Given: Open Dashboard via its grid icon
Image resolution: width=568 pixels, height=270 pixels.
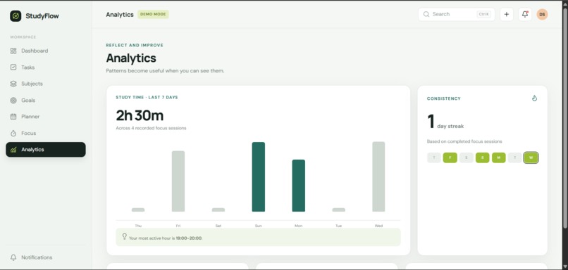Looking at the screenshot, I should point(13,51).
